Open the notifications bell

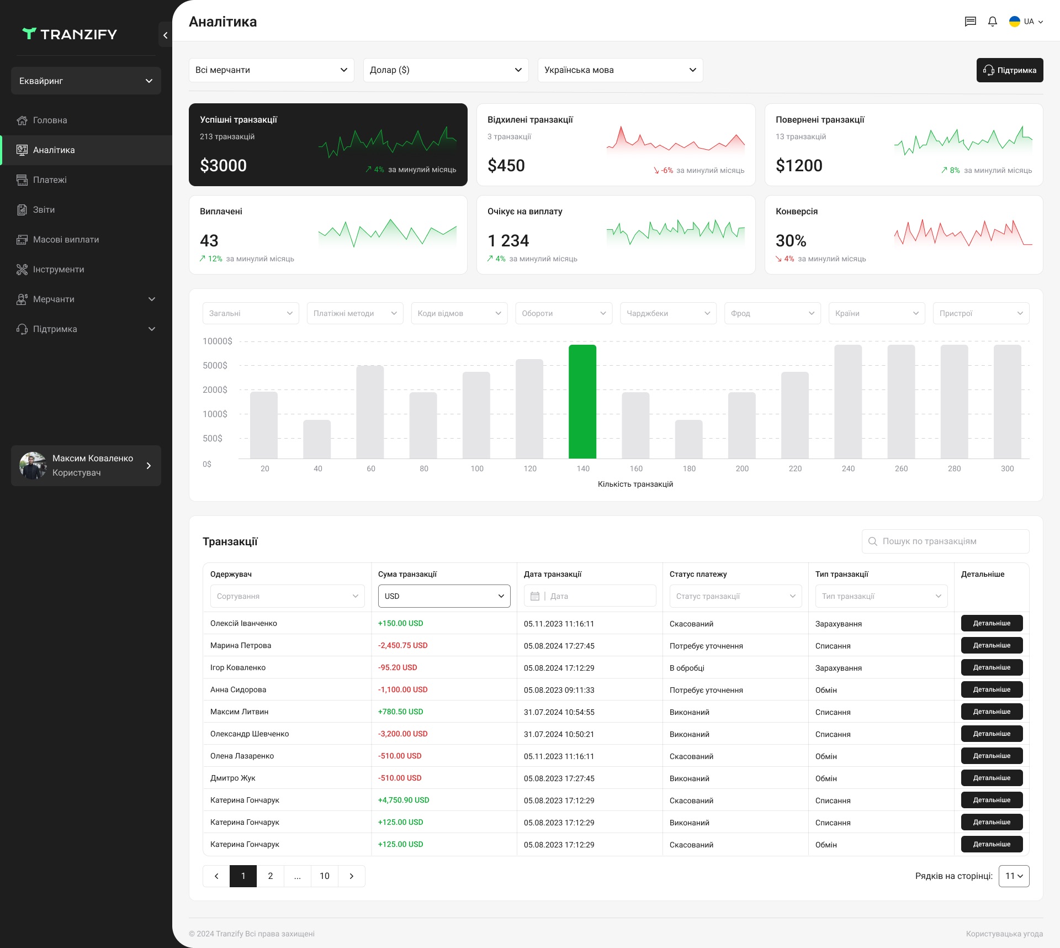click(992, 22)
